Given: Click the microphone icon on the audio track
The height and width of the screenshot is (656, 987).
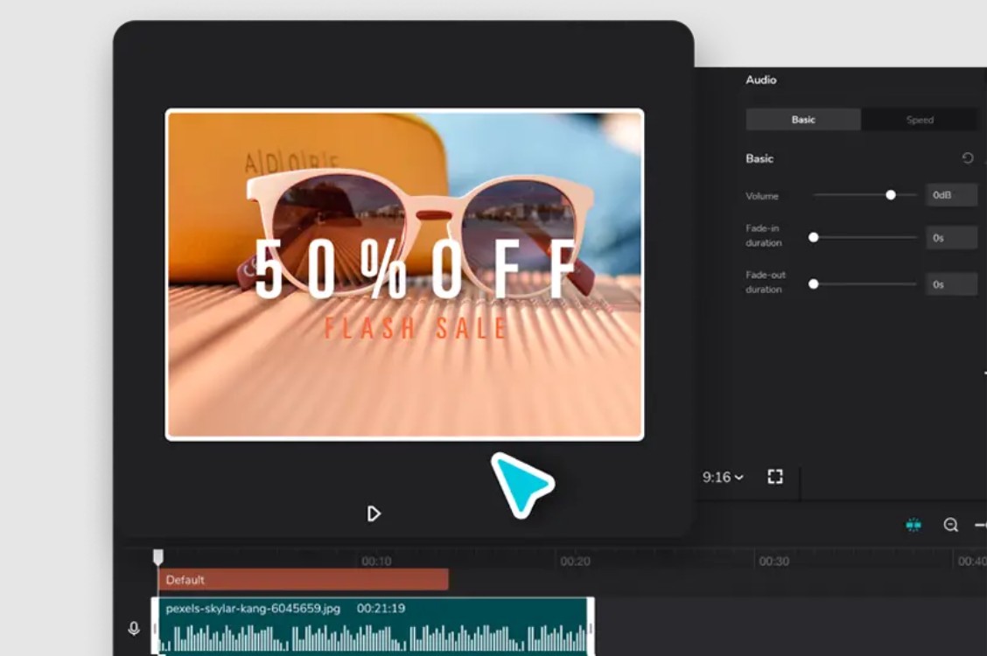Looking at the screenshot, I should pos(134,628).
